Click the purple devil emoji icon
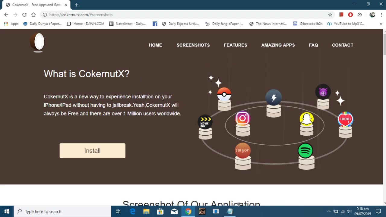 coord(323,92)
